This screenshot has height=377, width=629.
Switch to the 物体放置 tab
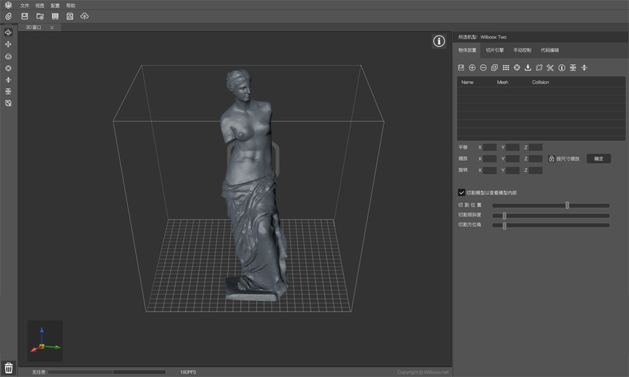click(467, 50)
